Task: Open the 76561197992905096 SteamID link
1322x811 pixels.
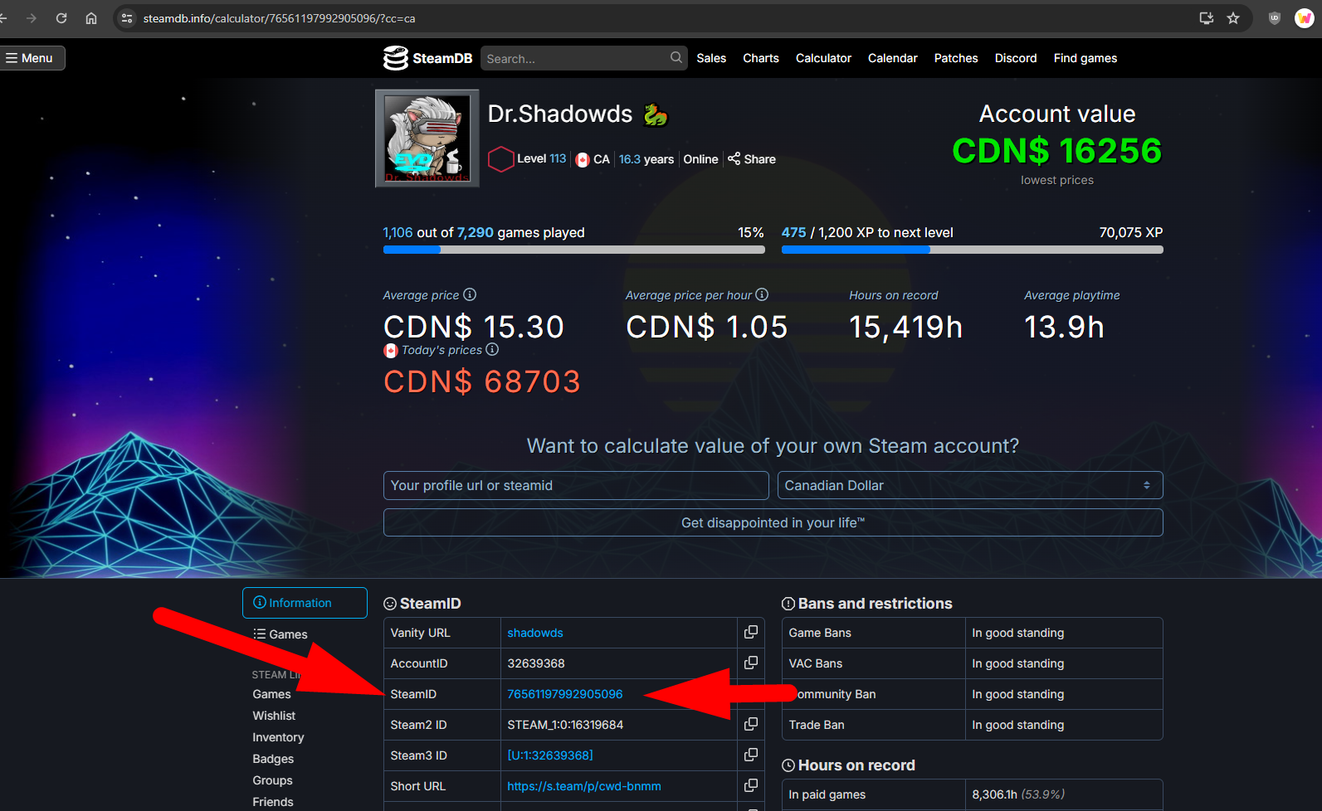Action: pyautogui.click(x=565, y=694)
